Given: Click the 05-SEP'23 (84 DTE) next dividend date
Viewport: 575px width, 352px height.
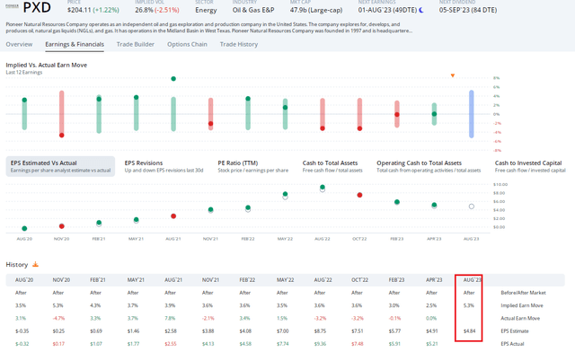Looking at the screenshot, I should [x=468, y=10].
